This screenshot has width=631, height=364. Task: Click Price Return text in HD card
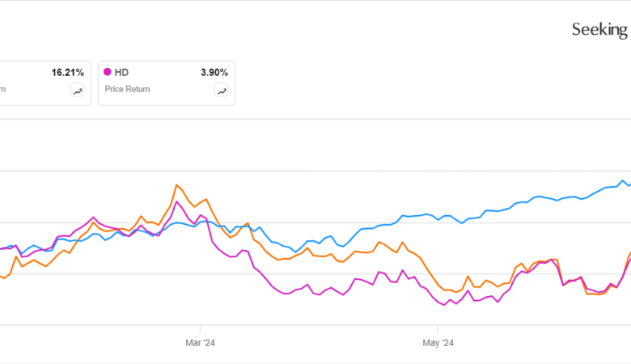pos(127,89)
